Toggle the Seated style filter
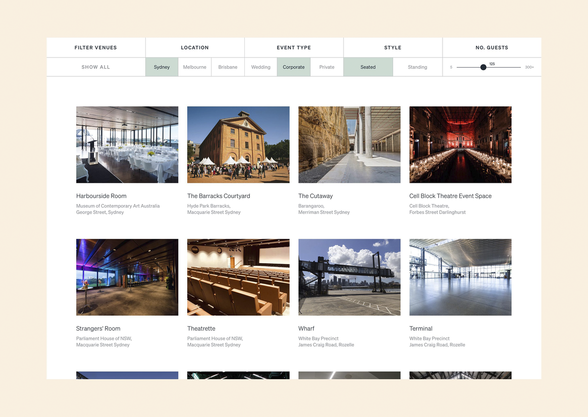The width and height of the screenshot is (588, 417). pyautogui.click(x=368, y=67)
